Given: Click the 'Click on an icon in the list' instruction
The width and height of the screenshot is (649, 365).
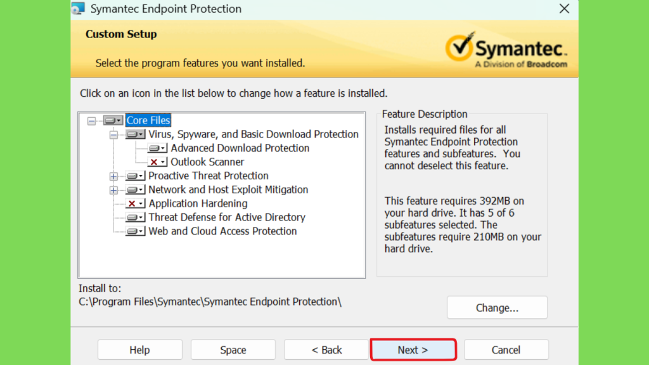Looking at the screenshot, I should coord(234,93).
